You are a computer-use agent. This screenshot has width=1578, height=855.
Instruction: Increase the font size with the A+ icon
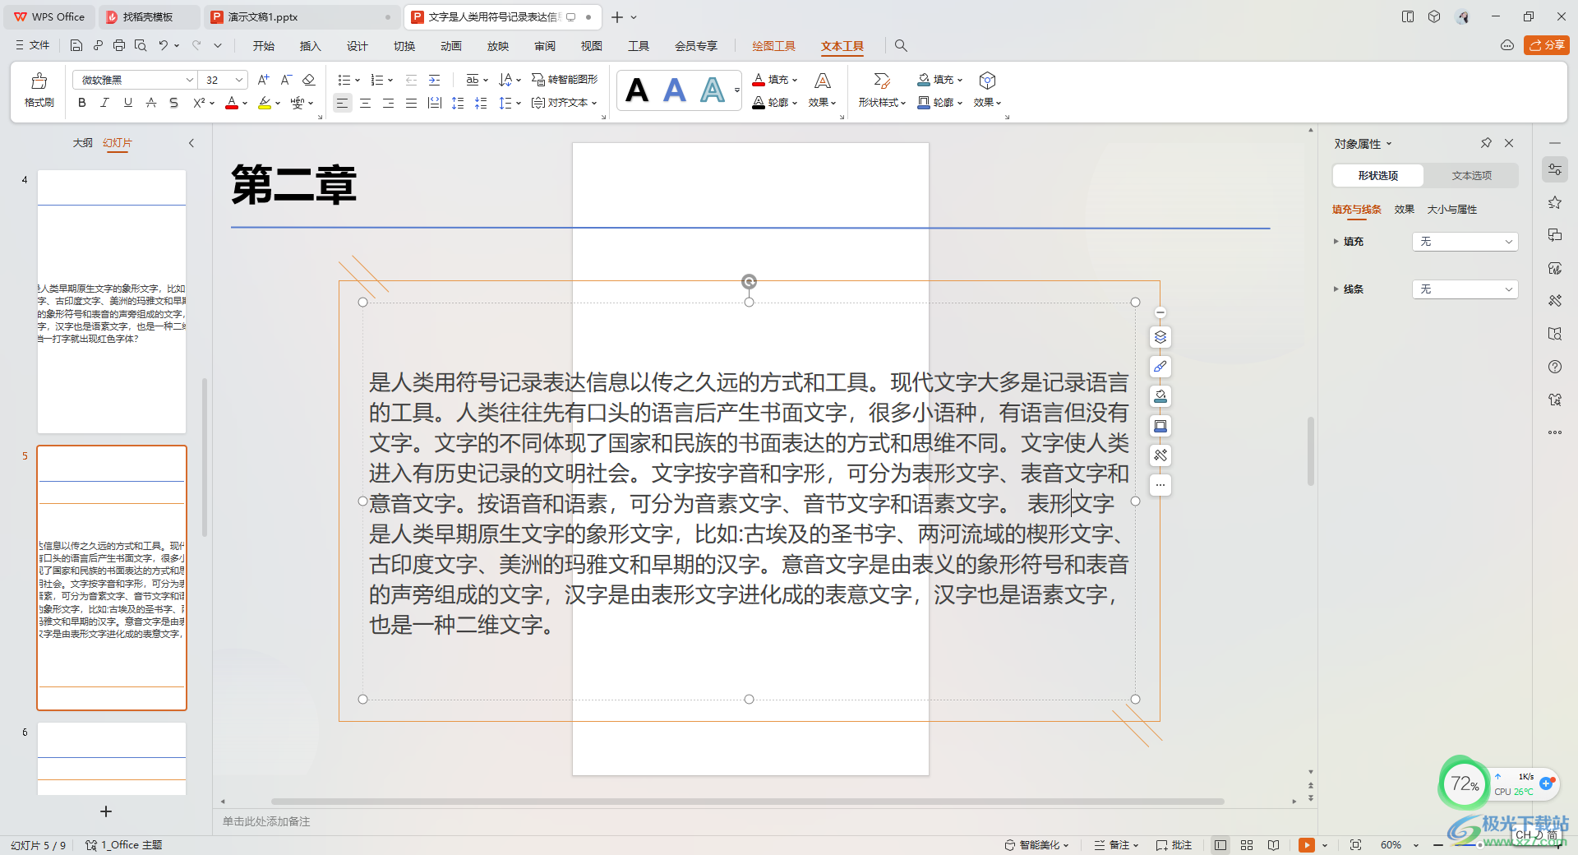click(263, 80)
